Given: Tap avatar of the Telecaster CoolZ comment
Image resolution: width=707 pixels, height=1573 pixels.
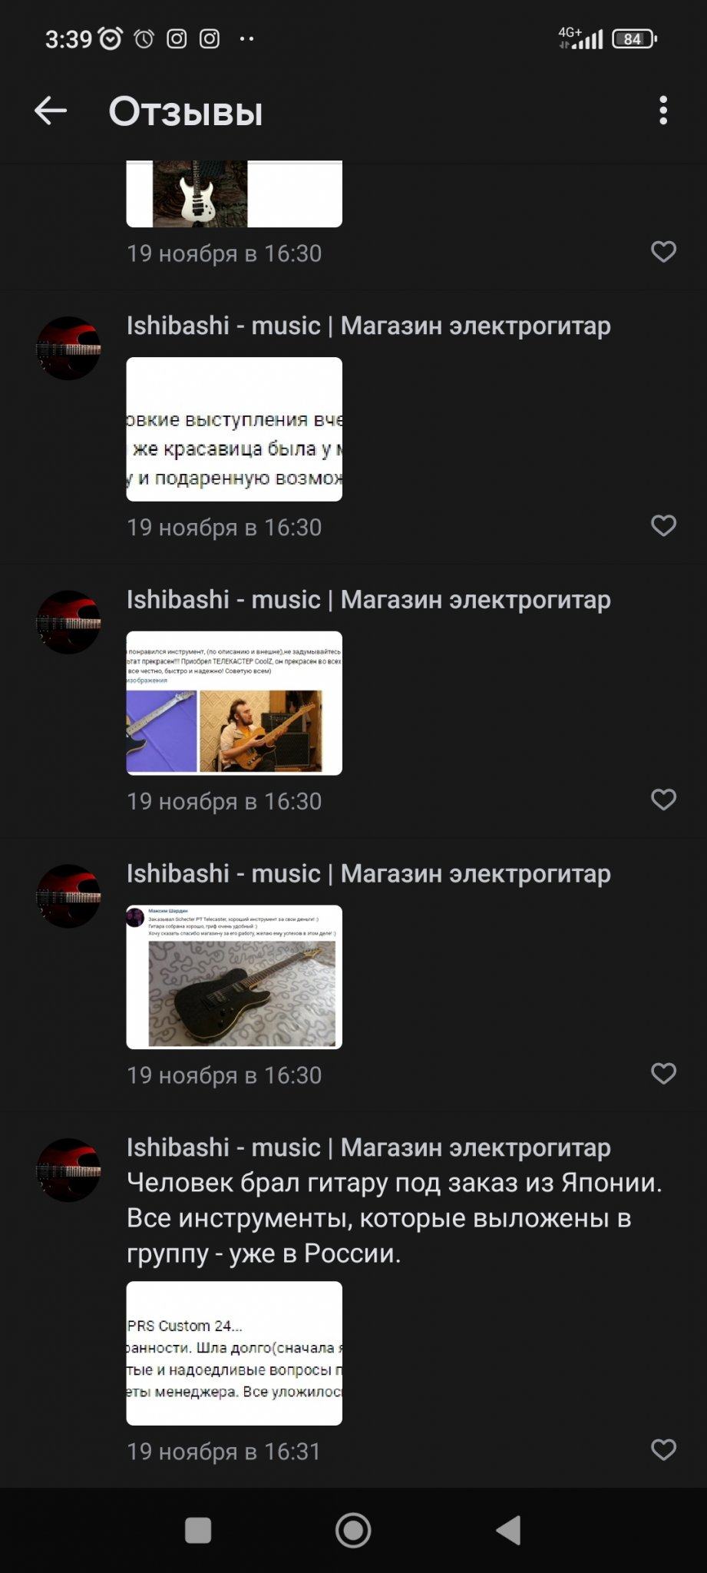Looking at the screenshot, I should pos(68,622).
